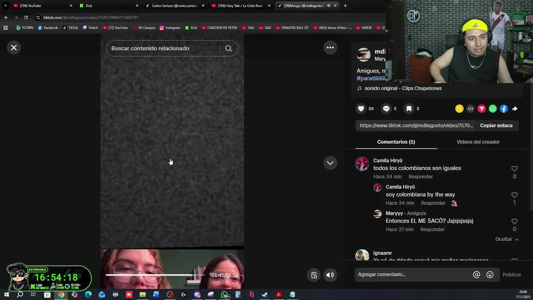Reply to 'soy colombiana by the way'
This screenshot has width=533, height=300.
pyautogui.click(x=433, y=203)
